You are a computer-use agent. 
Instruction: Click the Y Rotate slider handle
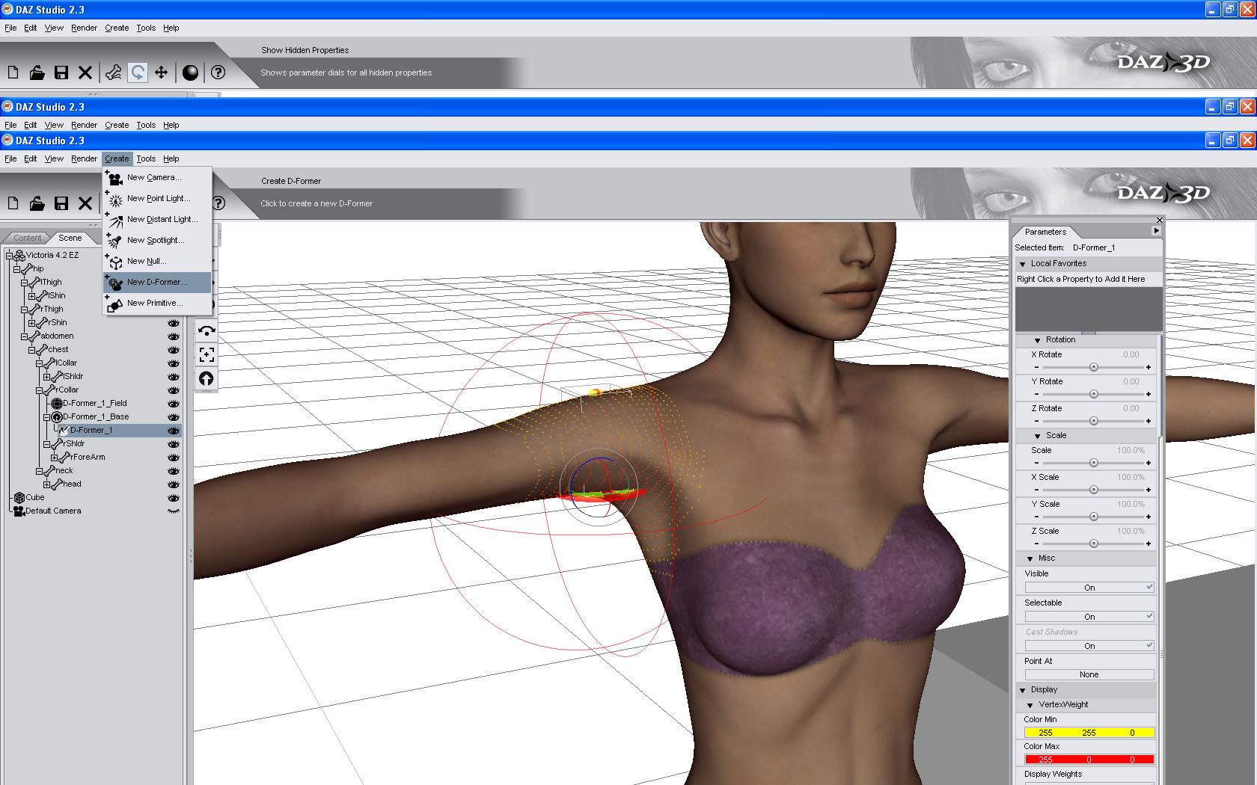click(x=1094, y=395)
